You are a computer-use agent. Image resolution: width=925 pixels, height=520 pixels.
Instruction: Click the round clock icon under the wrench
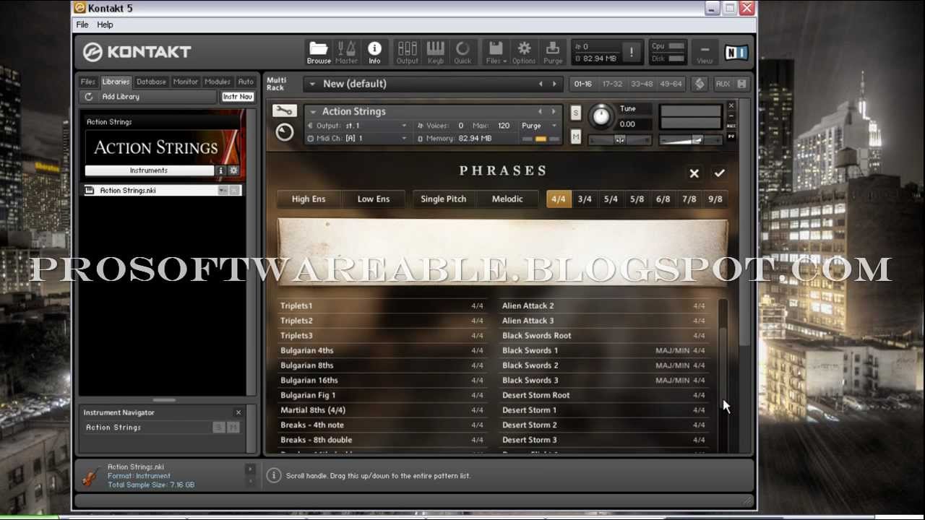pos(284,132)
